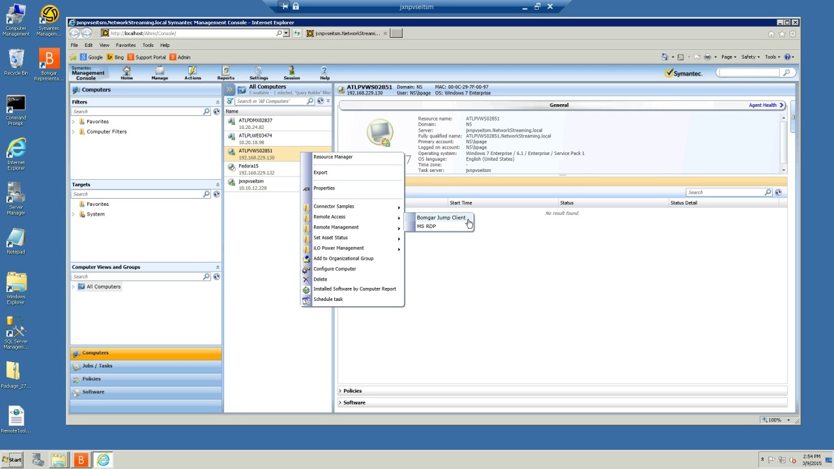Click the IE address bar
Image resolution: width=834 pixels, height=469 pixels.
pyautogui.click(x=192, y=33)
